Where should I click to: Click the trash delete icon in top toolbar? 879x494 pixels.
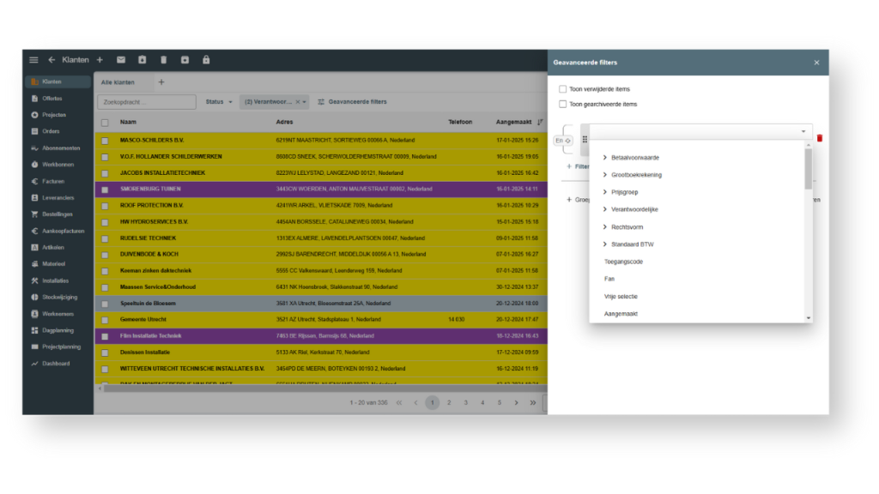click(163, 60)
